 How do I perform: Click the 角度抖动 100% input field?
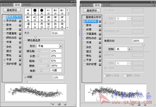point(138,41)
